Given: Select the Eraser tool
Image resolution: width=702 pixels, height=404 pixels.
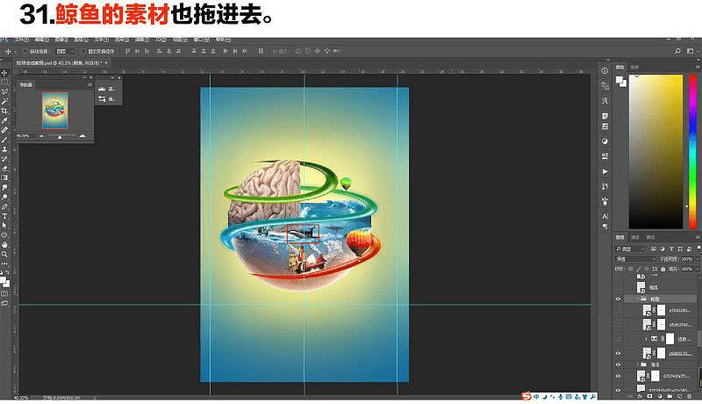Looking at the screenshot, I should tap(4, 168).
